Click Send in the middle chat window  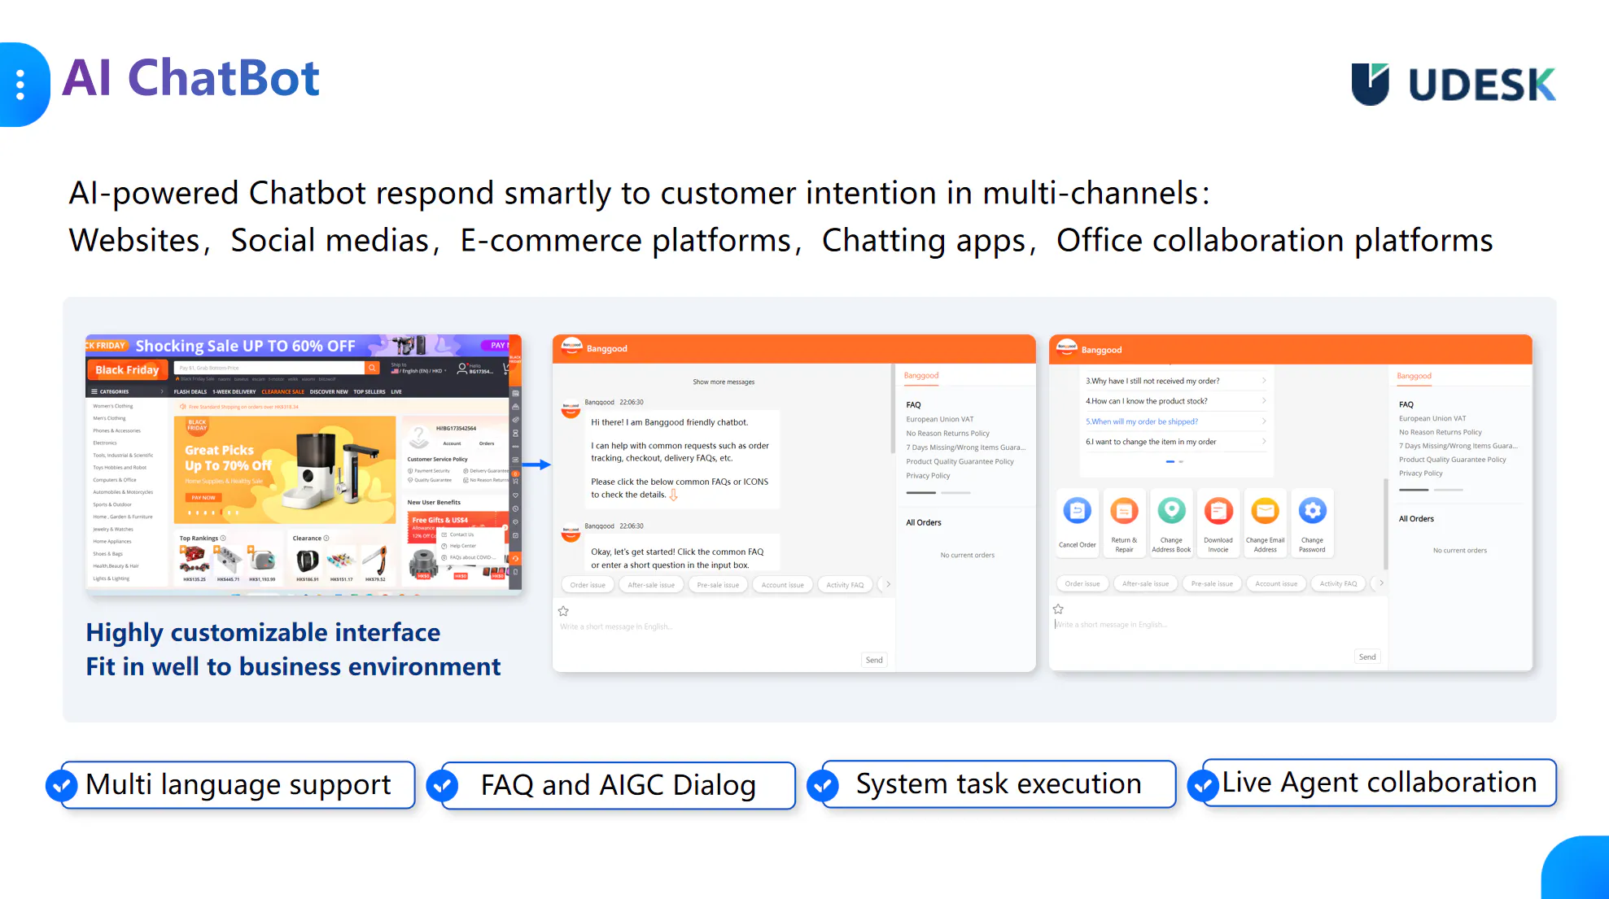click(x=874, y=660)
